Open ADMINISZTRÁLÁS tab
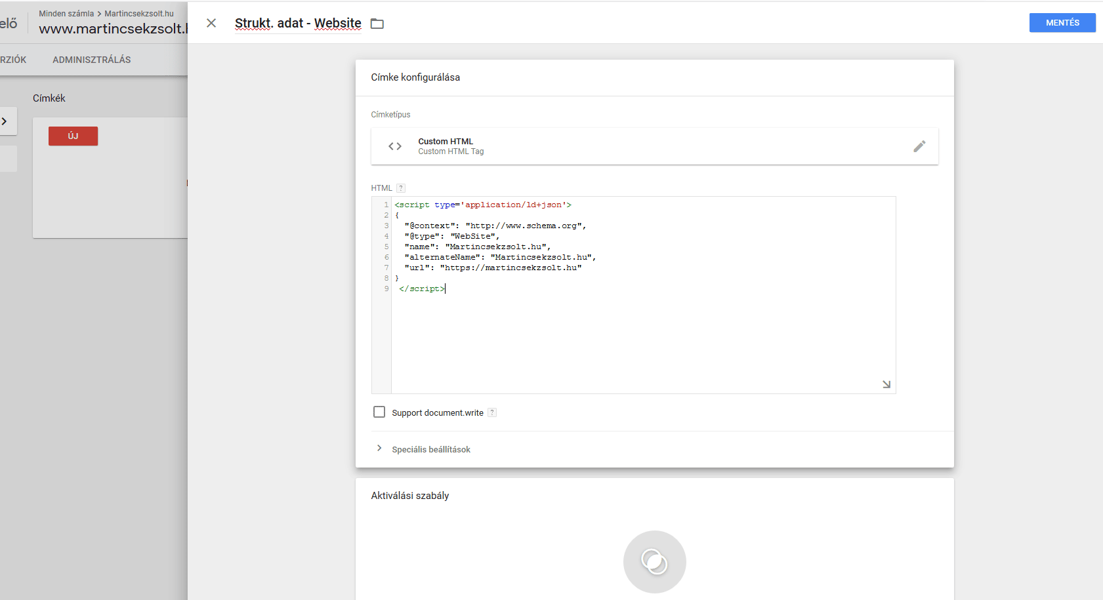The image size is (1103, 600). tap(92, 60)
